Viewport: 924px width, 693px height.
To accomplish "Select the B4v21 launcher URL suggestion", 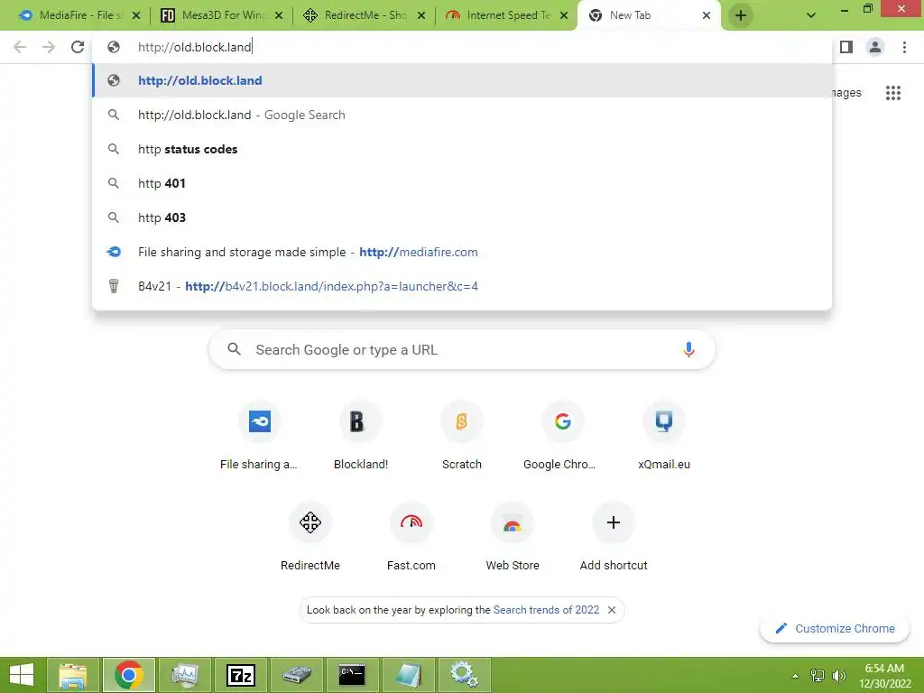I will coord(462,286).
